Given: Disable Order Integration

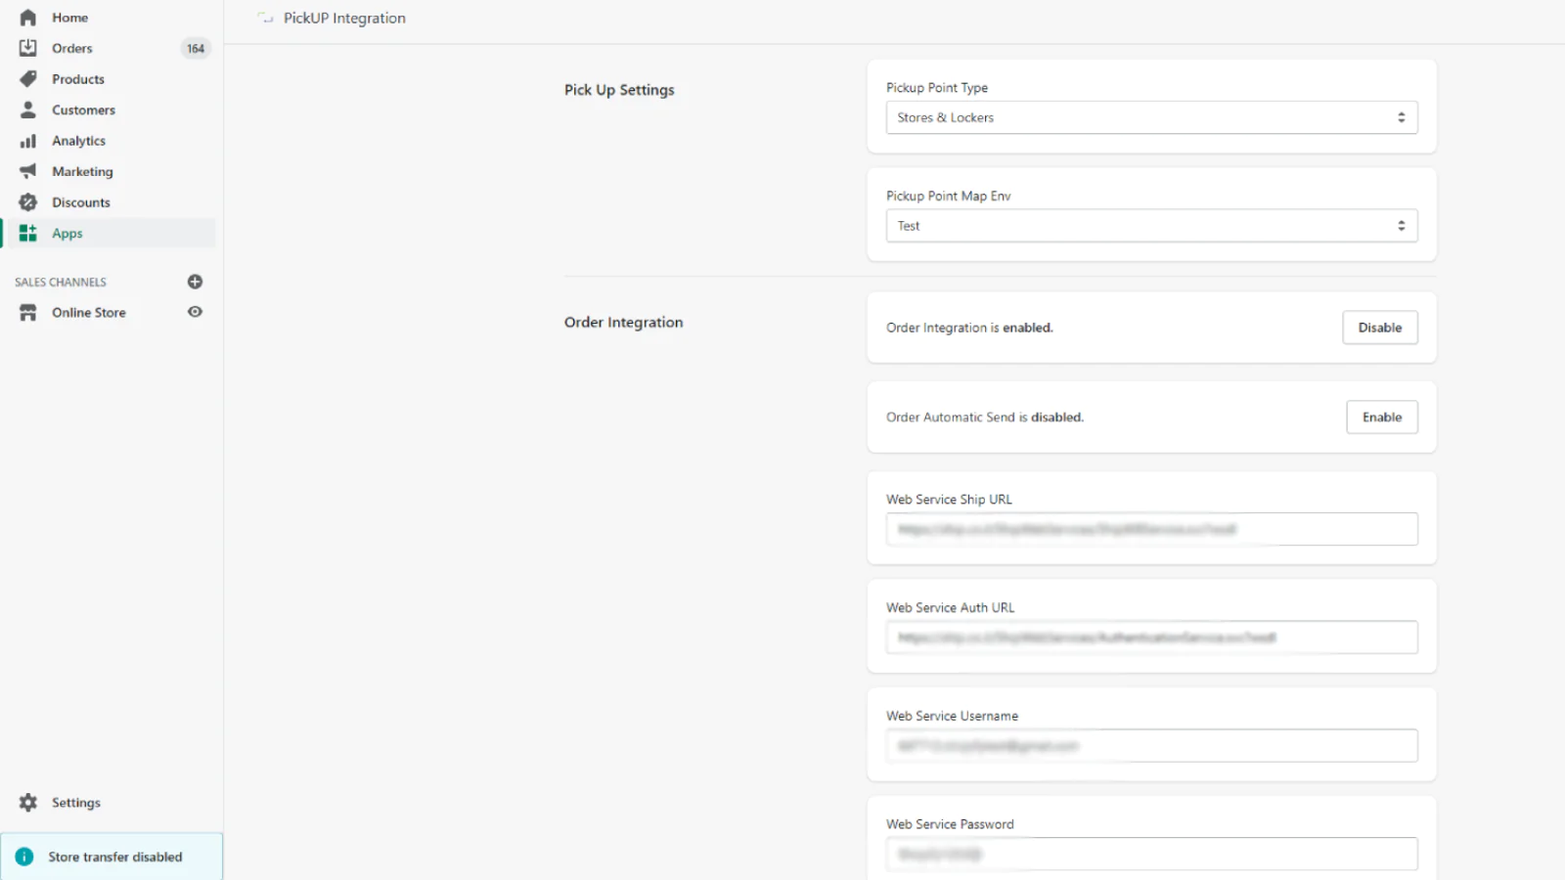Looking at the screenshot, I should click(1379, 328).
